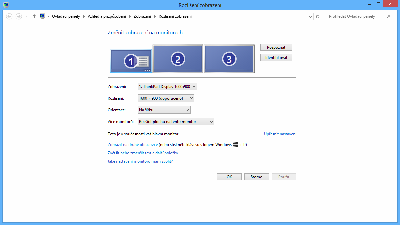This screenshot has width=400, height=225.
Task: Type in Prohledat Ovládací panely search field
Action: click(355, 16)
